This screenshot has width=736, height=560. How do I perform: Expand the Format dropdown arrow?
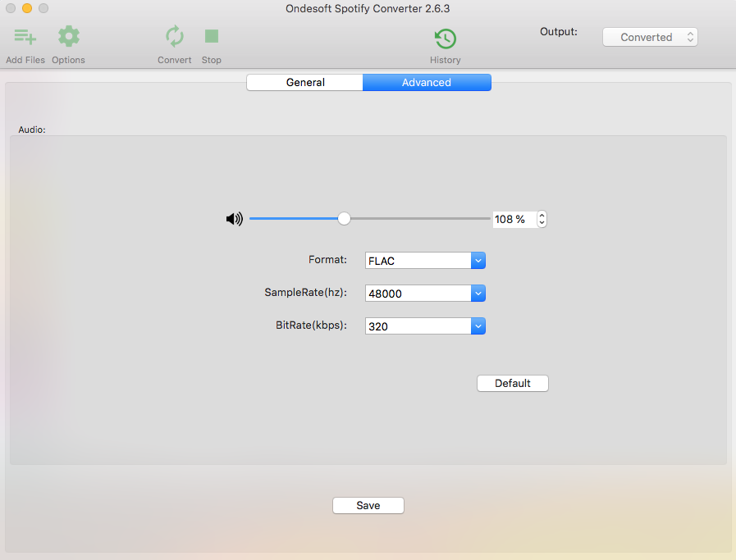tap(478, 261)
